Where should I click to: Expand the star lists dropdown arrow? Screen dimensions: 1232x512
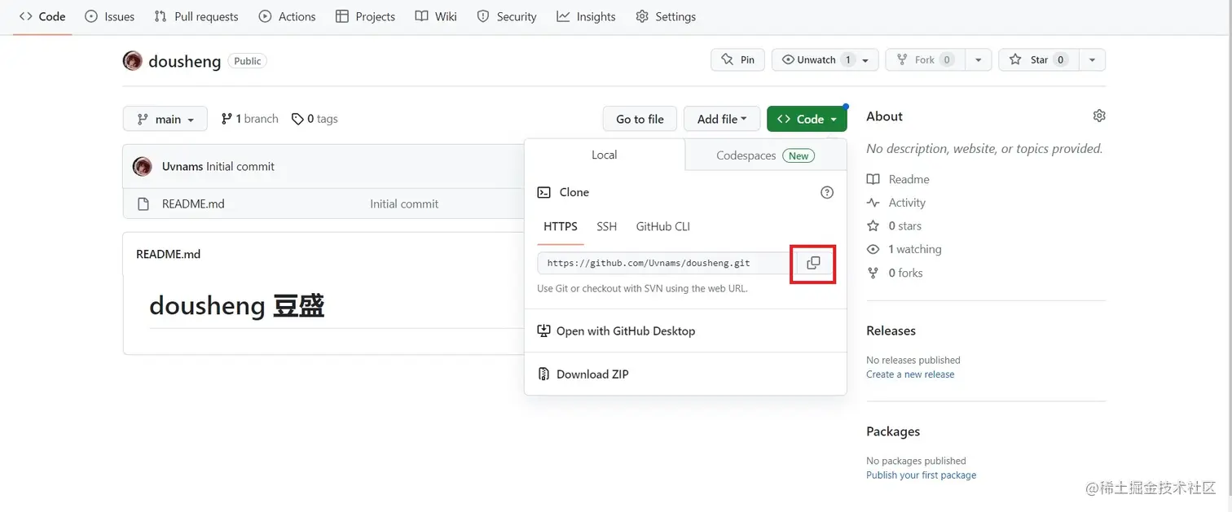click(x=1092, y=60)
